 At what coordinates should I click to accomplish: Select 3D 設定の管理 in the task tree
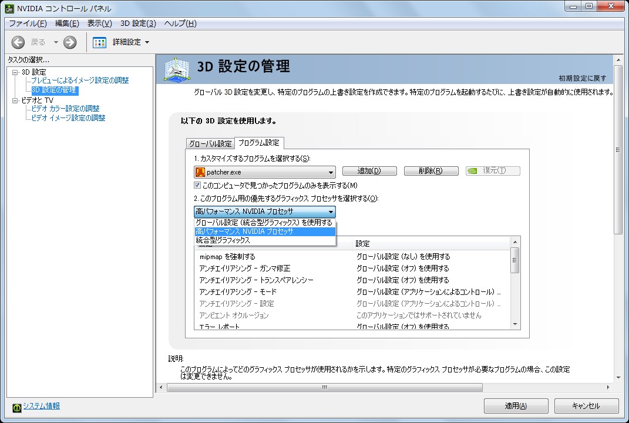[x=55, y=90]
